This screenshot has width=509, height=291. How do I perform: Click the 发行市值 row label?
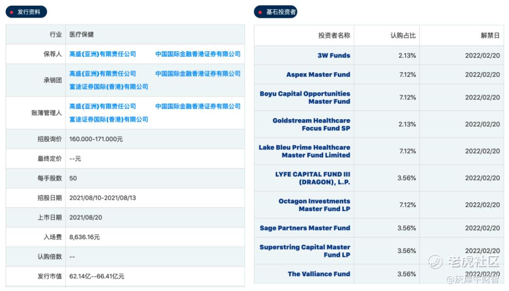[x=49, y=276]
